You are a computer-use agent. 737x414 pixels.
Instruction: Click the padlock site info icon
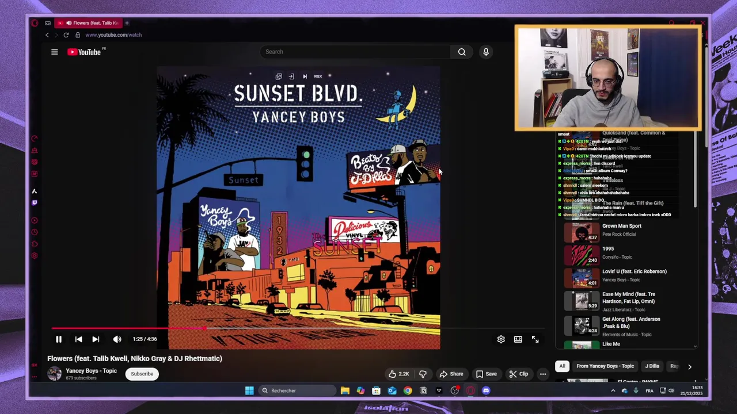78,35
